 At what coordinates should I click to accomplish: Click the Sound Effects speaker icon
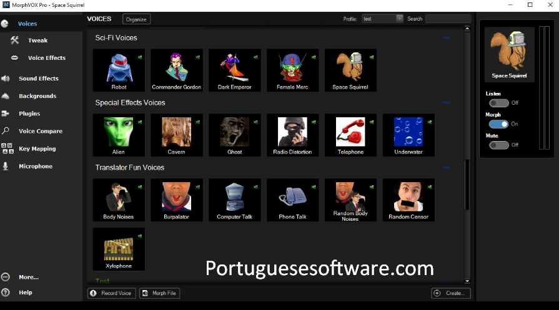coord(6,79)
